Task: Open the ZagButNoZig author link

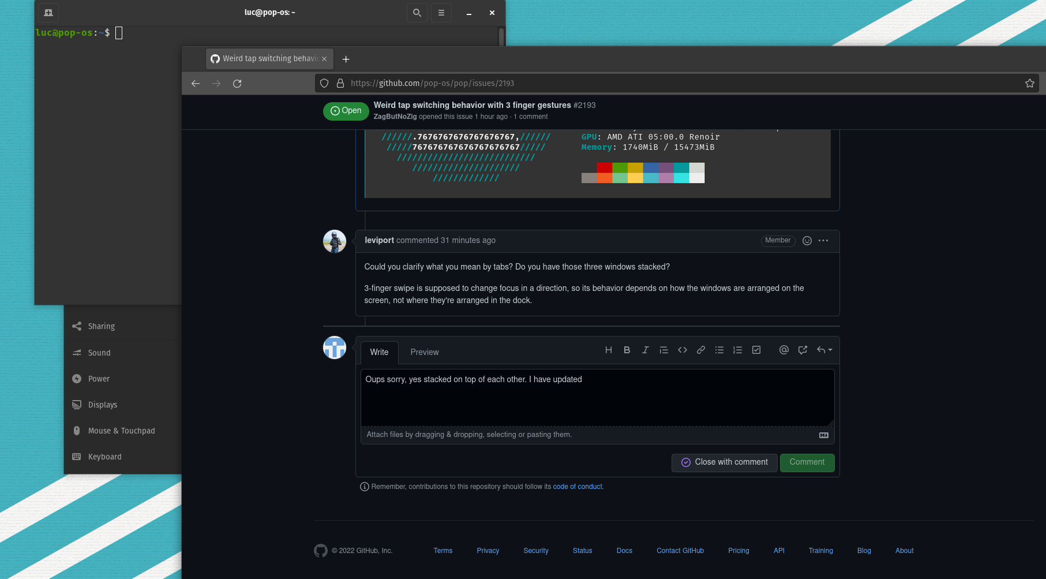Action: tap(395, 117)
